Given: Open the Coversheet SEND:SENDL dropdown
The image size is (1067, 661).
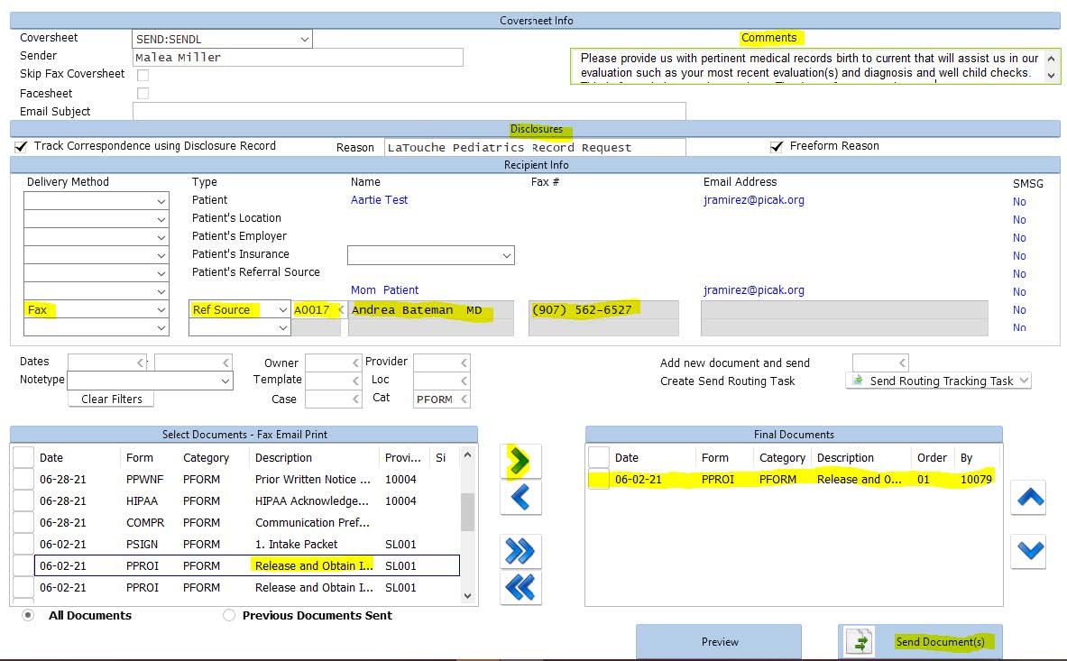Looking at the screenshot, I should point(303,39).
